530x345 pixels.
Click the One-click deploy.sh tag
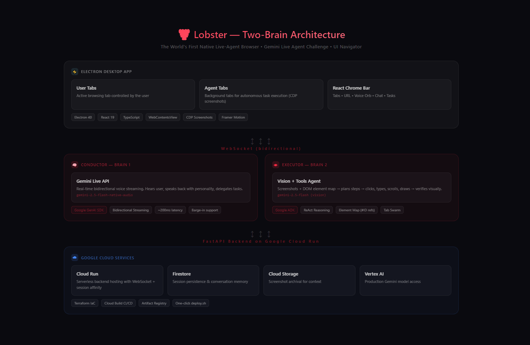(x=191, y=303)
